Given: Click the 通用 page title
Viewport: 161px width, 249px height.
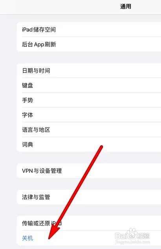Looking at the screenshot, I should (126, 7).
